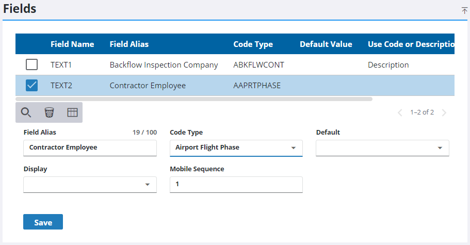Click the Field Alias column header
Viewport: 470px width, 245px height.
[129, 44]
